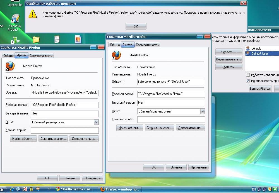Click the red-and-white quick launch icon
The width and height of the screenshot is (279, 193).
pos(25,189)
